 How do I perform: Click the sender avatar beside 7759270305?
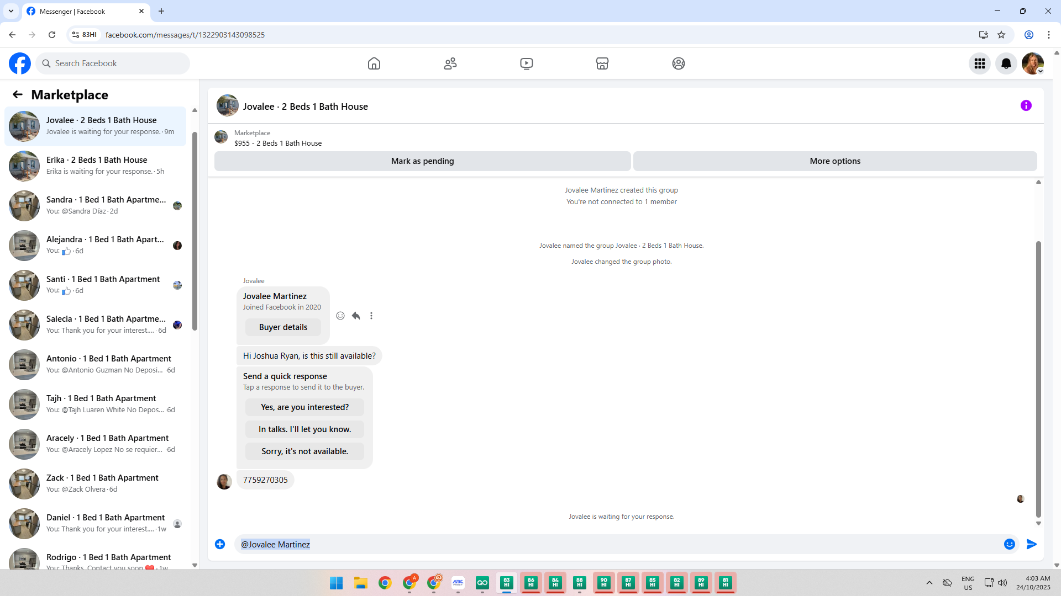click(224, 482)
